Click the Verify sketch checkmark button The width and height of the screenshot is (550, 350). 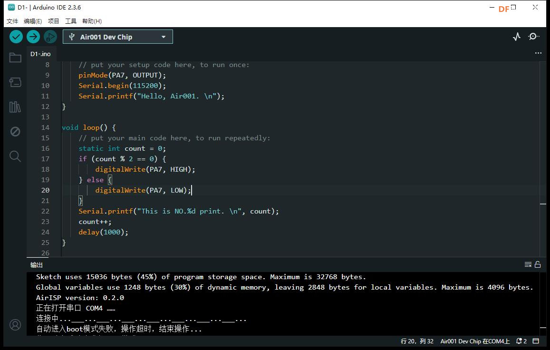coord(16,37)
